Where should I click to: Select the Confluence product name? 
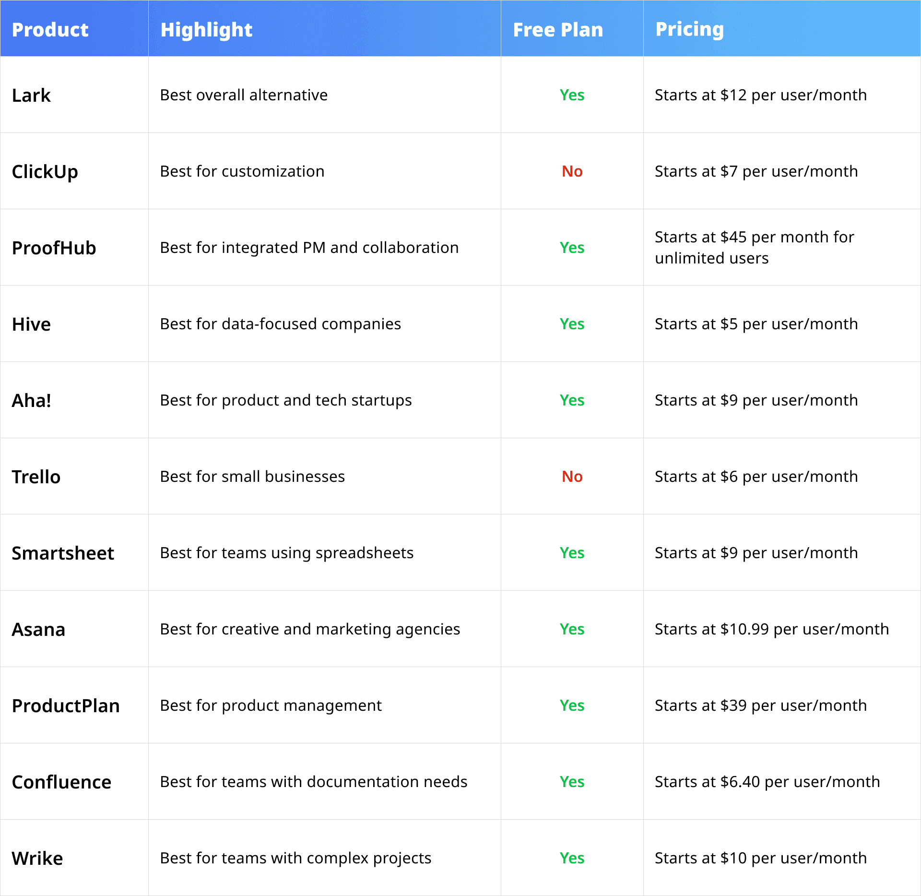point(61,782)
